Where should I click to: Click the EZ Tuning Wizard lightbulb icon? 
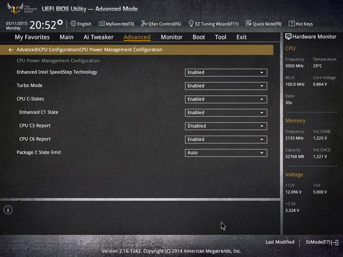pyautogui.click(x=191, y=23)
